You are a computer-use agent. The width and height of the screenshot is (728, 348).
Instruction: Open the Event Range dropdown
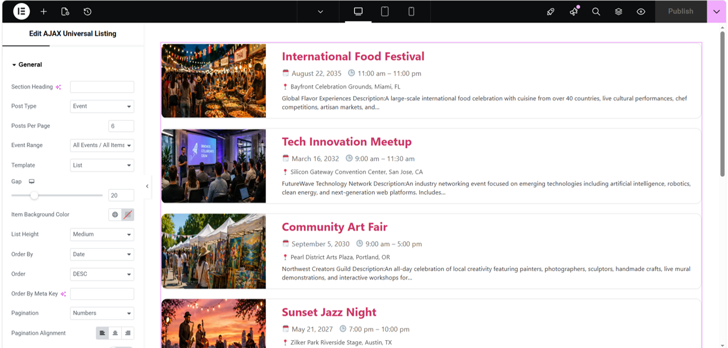102,146
